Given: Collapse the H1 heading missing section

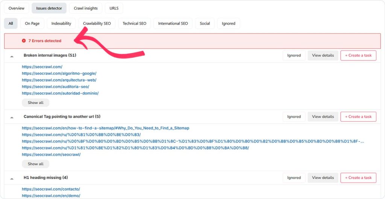Looking at the screenshot, I should (12, 178).
